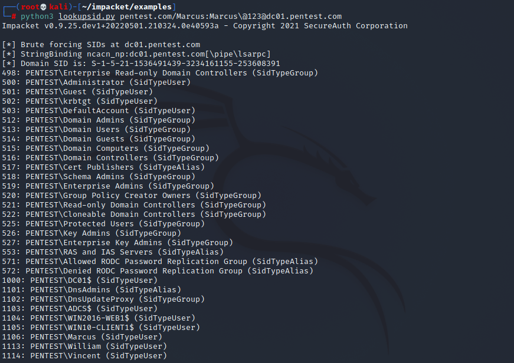
Task: Click the python3 command word
Action: (x=37, y=16)
